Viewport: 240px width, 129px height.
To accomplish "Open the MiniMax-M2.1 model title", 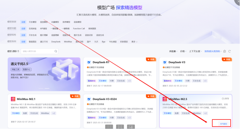I will pyautogui.click(x=26, y=99).
